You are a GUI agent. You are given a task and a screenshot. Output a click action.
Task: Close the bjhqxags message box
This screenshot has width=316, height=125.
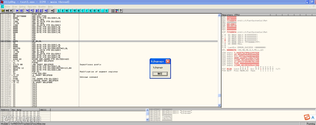click(168, 61)
